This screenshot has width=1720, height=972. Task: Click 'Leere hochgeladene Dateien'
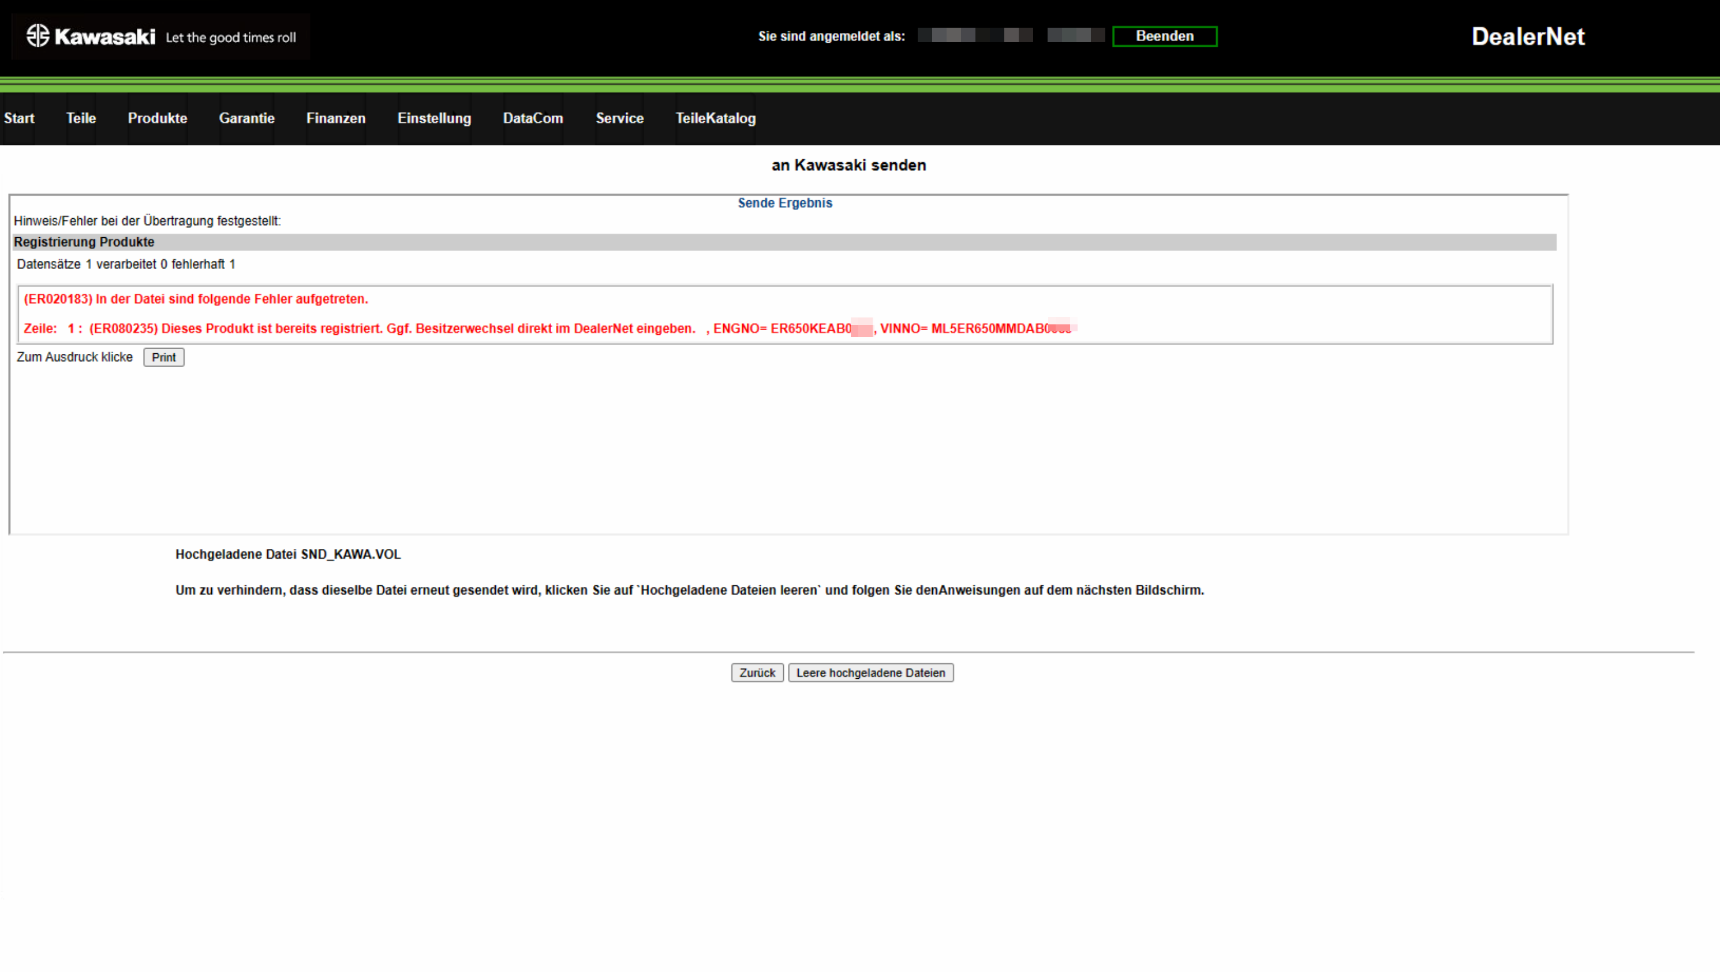coord(871,672)
